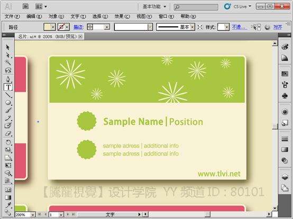Select the Type tool in toolbox
Viewport: 293px width, 219px height.
coord(8,87)
